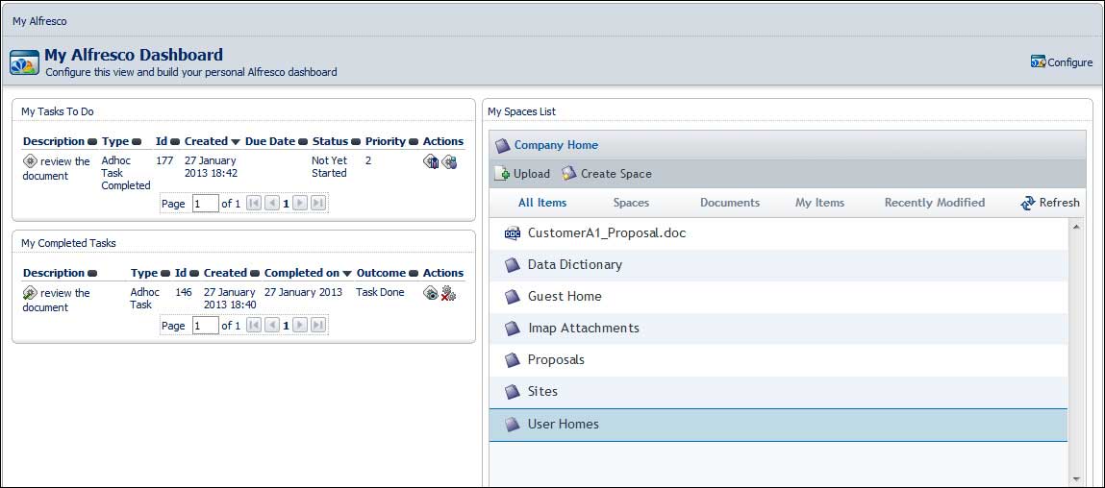Switch to the Documents filter tab
Screen dimensions: 1105x488
tap(730, 203)
